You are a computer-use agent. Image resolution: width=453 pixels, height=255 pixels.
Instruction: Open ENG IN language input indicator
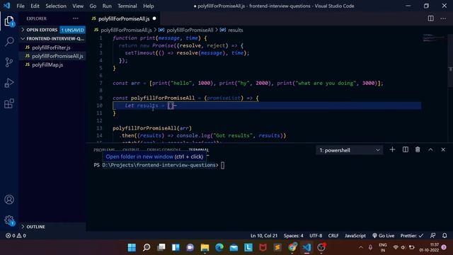383,247
